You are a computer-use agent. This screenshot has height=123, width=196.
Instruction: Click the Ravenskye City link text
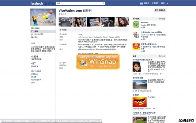pyautogui.click(x=149, y=109)
